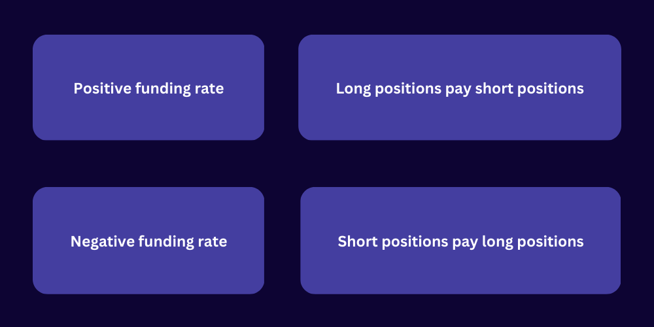Image resolution: width=654 pixels, height=327 pixels.
Task: Select the Short positions pay long positions box
Action: [x=460, y=241]
